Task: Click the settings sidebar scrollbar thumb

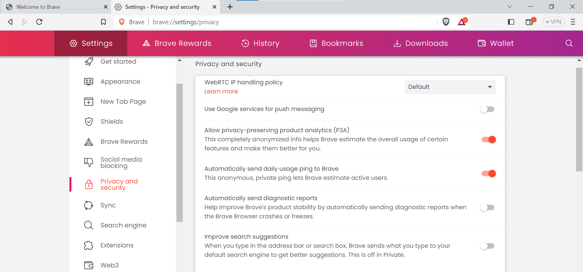Action: (x=179, y=152)
